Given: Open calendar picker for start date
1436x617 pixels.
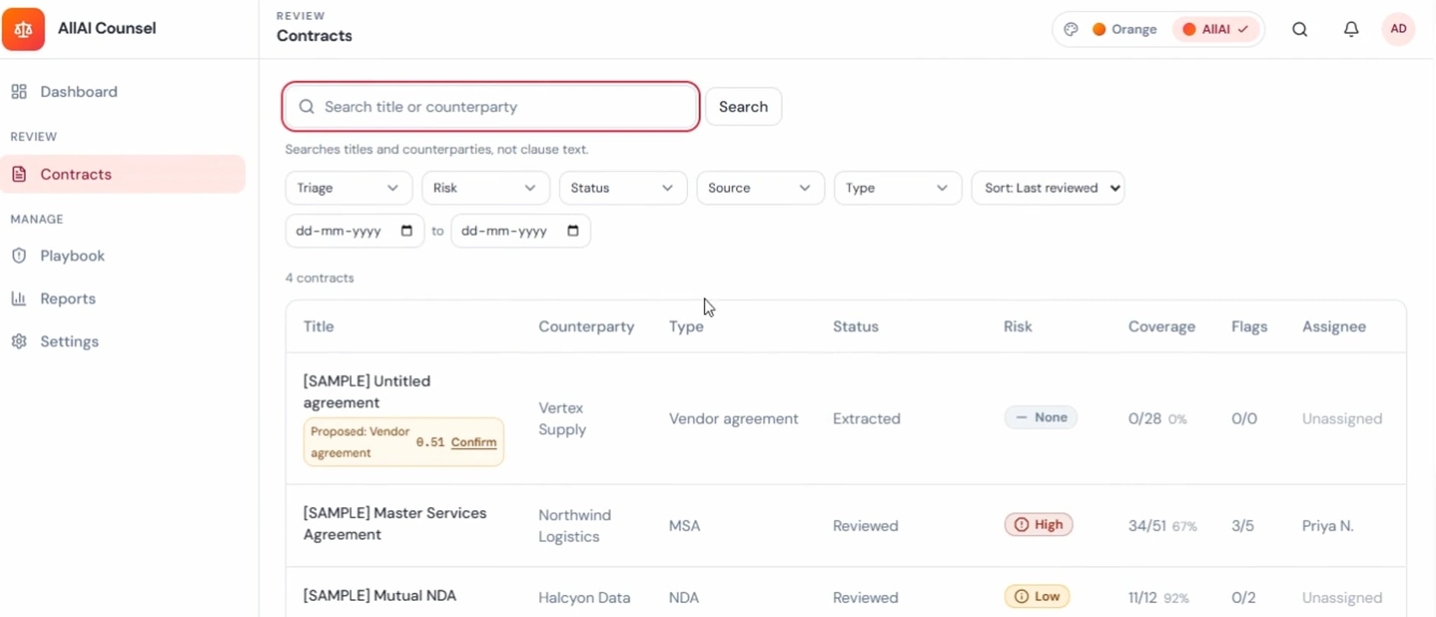Looking at the screenshot, I should coord(407,231).
